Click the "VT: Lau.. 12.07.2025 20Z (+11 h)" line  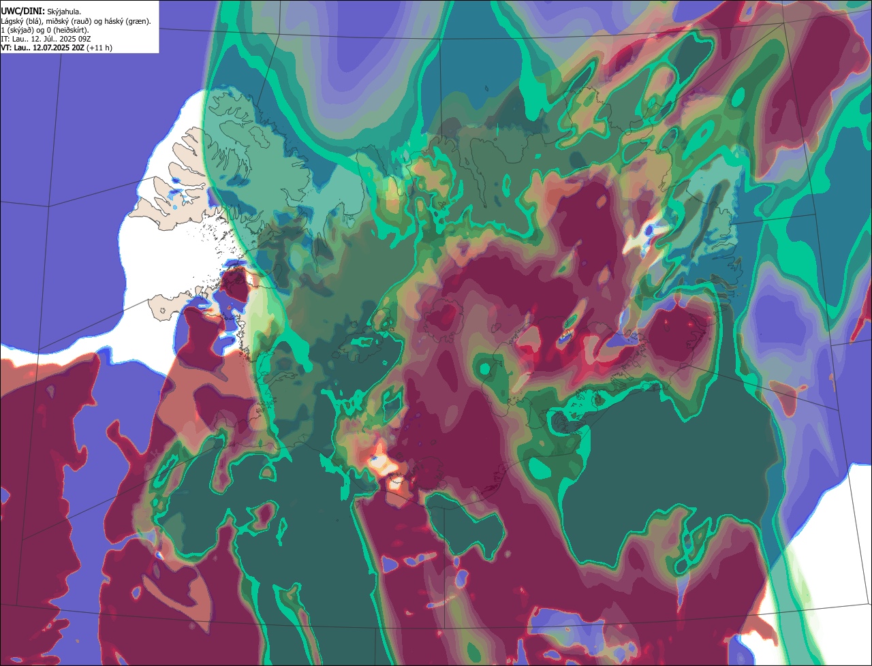(x=57, y=48)
